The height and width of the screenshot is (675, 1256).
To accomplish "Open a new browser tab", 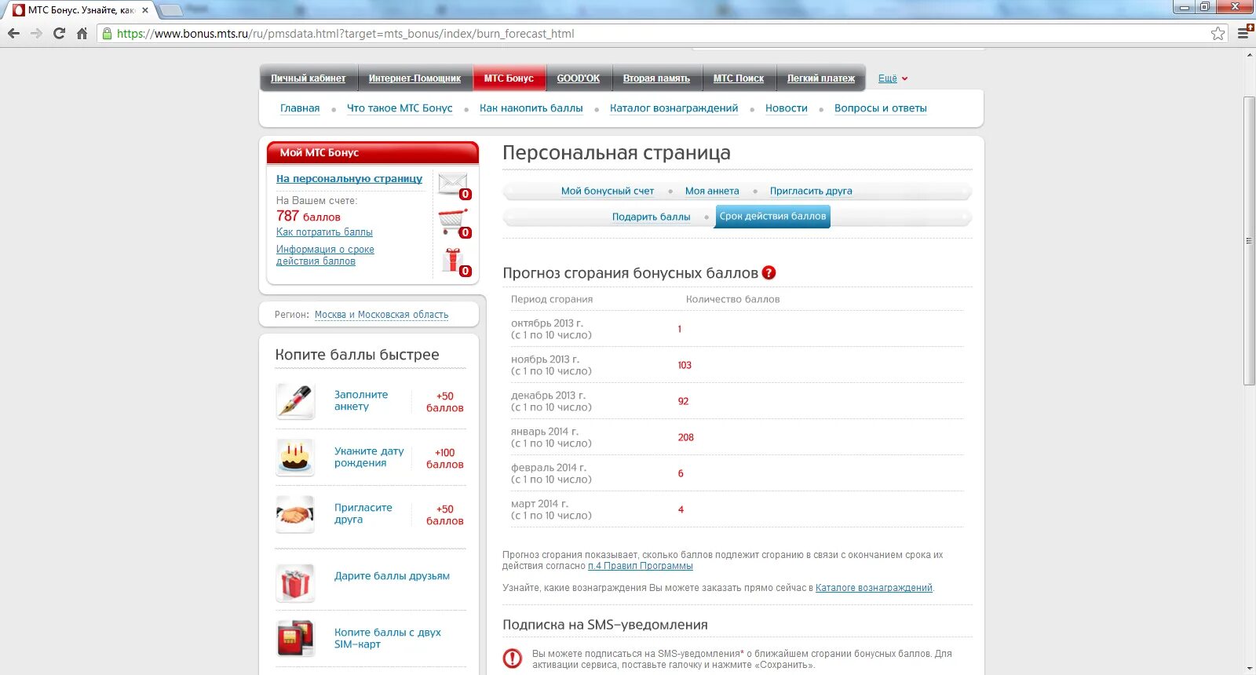I will (x=170, y=10).
